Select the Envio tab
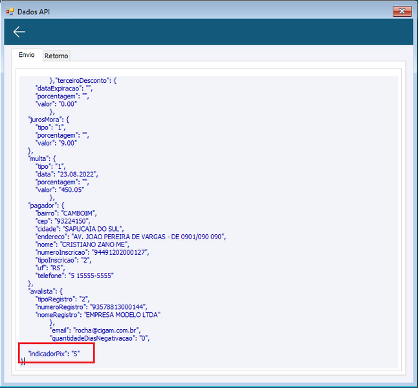 (27, 55)
